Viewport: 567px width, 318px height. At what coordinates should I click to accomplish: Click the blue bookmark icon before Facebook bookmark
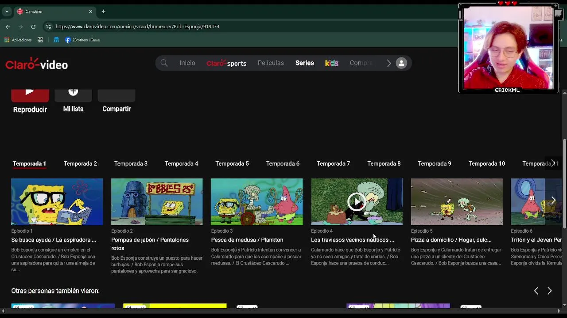tap(56, 40)
